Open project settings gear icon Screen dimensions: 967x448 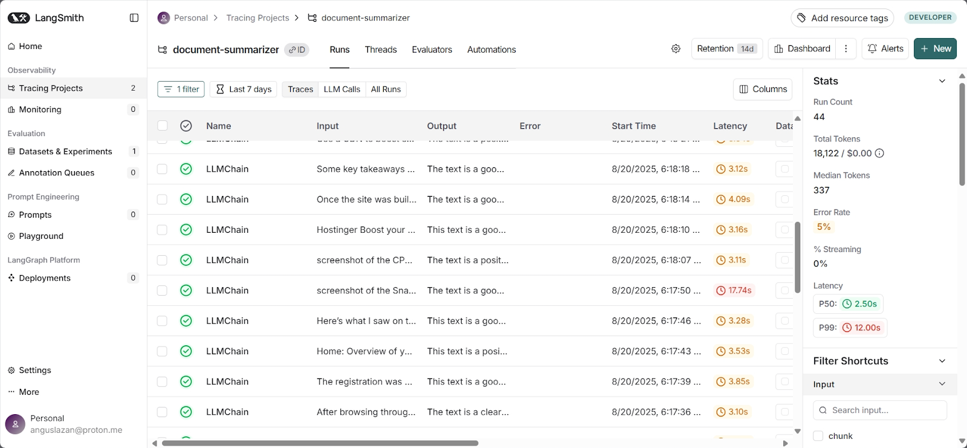tap(676, 49)
